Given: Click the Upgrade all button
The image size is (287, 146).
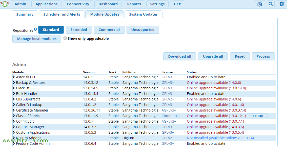Looking at the screenshot, I should click(213, 56).
